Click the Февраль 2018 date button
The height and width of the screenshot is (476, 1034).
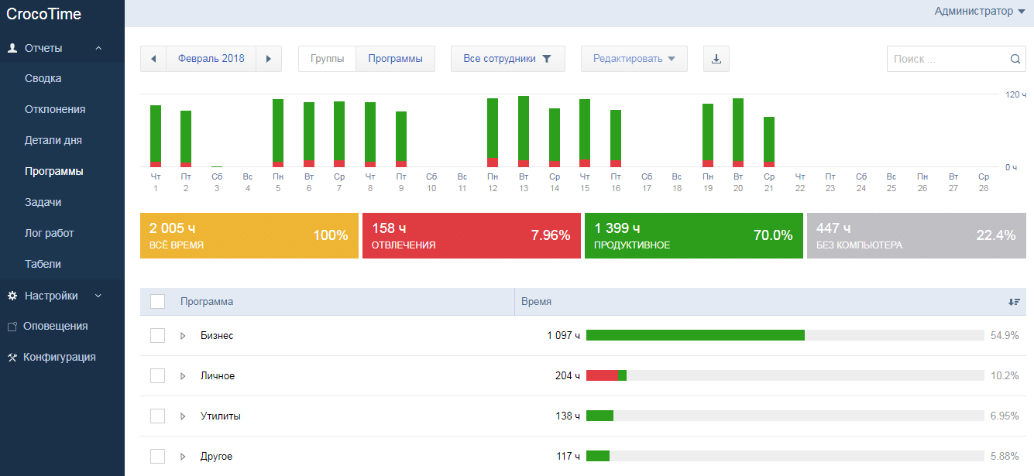click(211, 59)
